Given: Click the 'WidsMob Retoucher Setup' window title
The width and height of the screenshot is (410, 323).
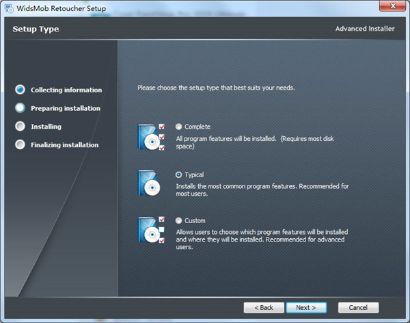Looking at the screenshot, I should [61, 8].
